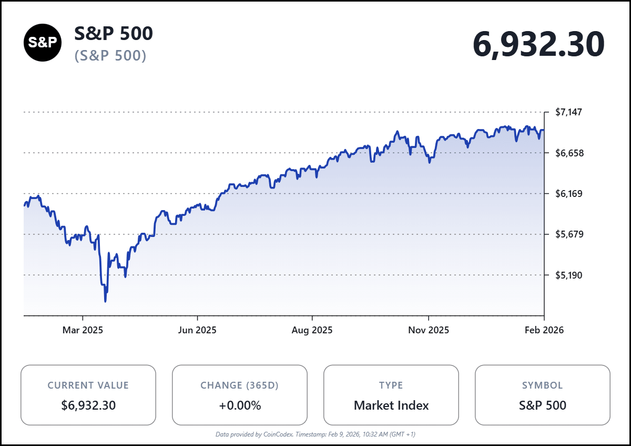The width and height of the screenshot is (631, 446).
Task: Click the gray (S&P 500) subtitle
Action: click(110, 55)
